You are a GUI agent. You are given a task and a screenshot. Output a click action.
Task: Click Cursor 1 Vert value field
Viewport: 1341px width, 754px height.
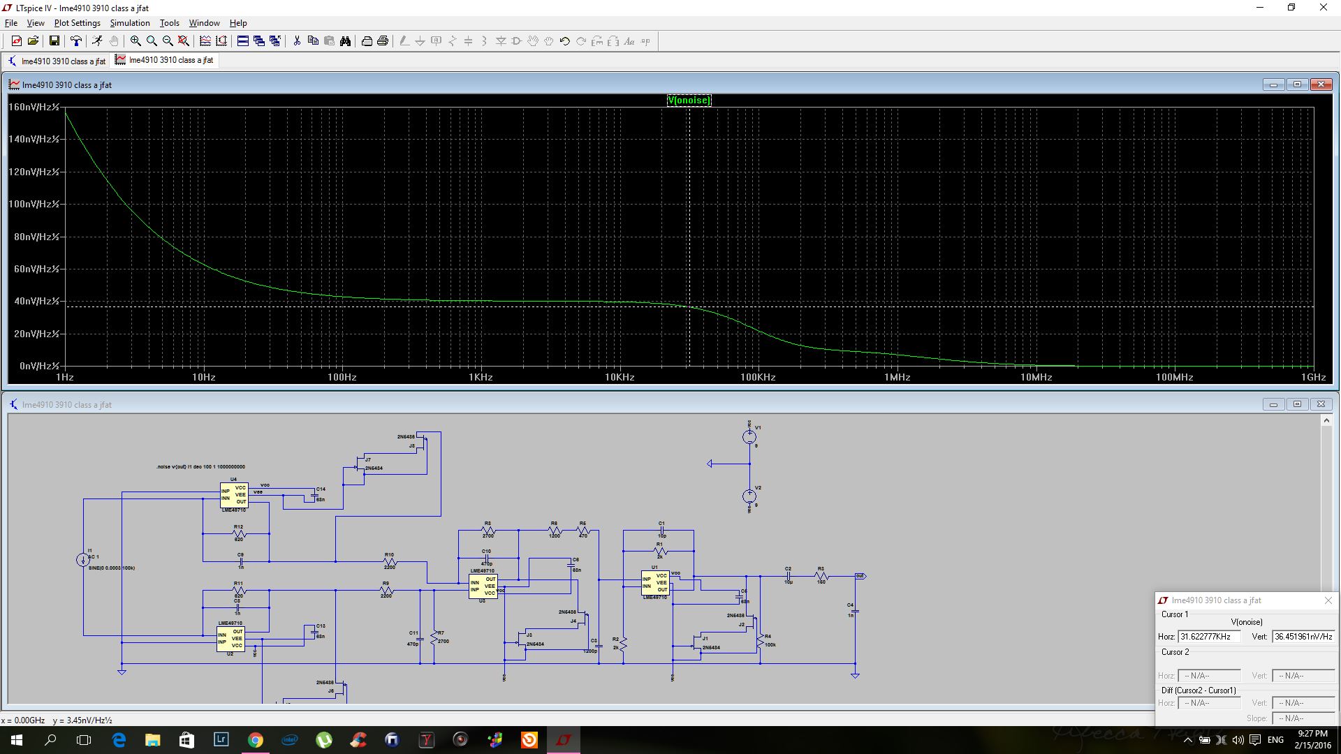point(1303,637)
